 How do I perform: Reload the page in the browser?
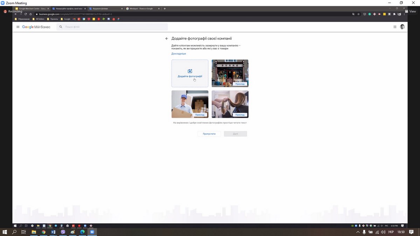click(26, 14)
